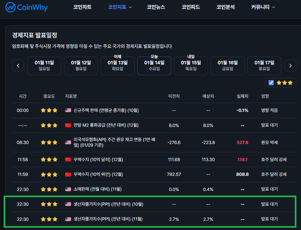
Task: Click China flag on 연말 M2 통화공급 row
Action: tap(68, 125)
